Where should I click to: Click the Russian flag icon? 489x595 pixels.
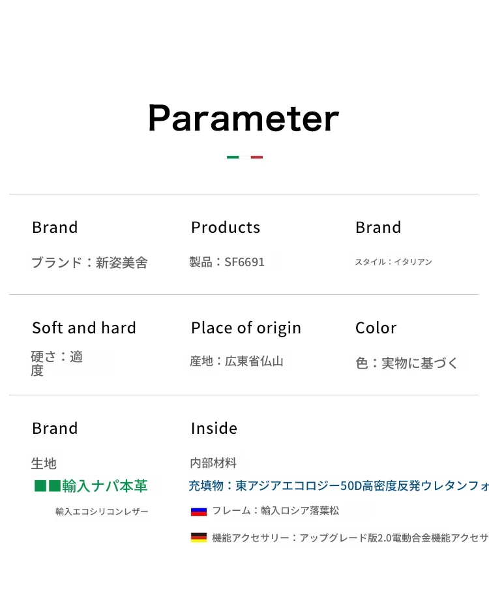(x=199, y=511)
